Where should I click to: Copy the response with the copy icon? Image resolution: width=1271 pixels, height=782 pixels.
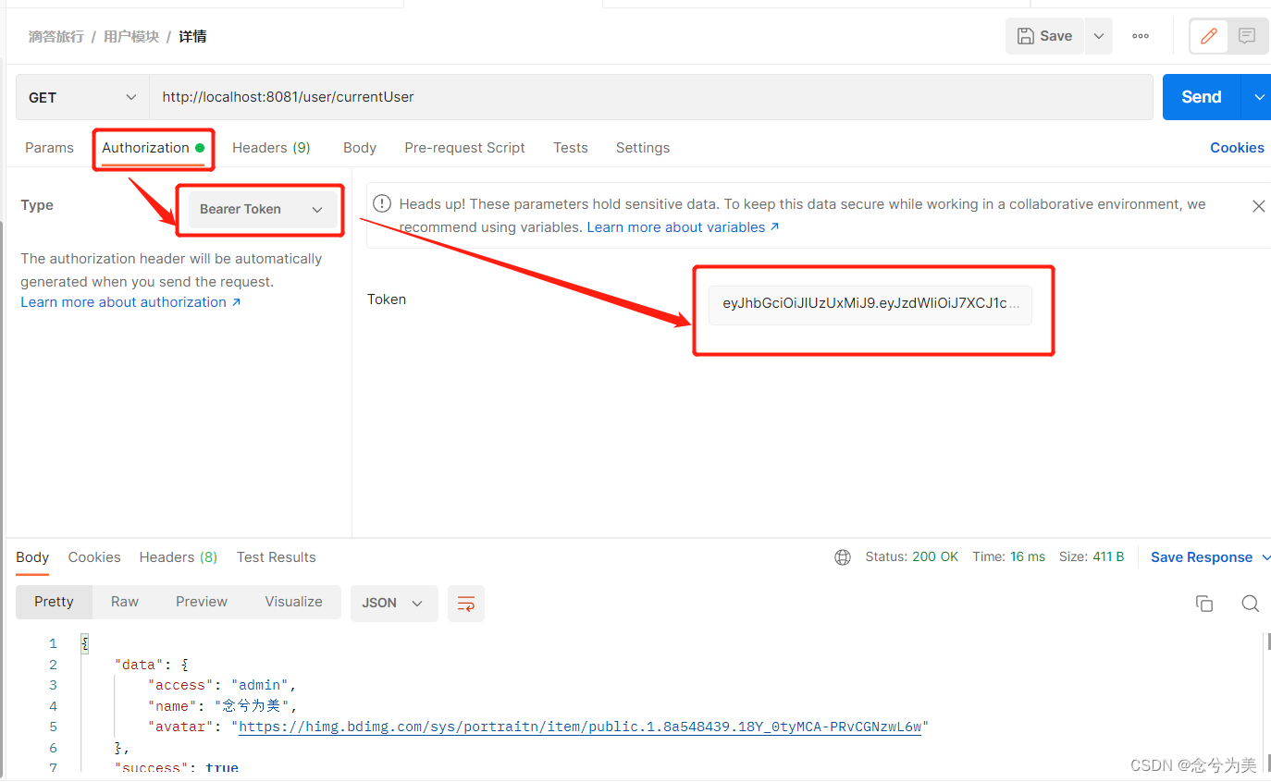click(x=1204, y=604)
